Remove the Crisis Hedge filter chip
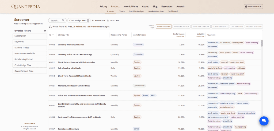 [x=88, y=21]
